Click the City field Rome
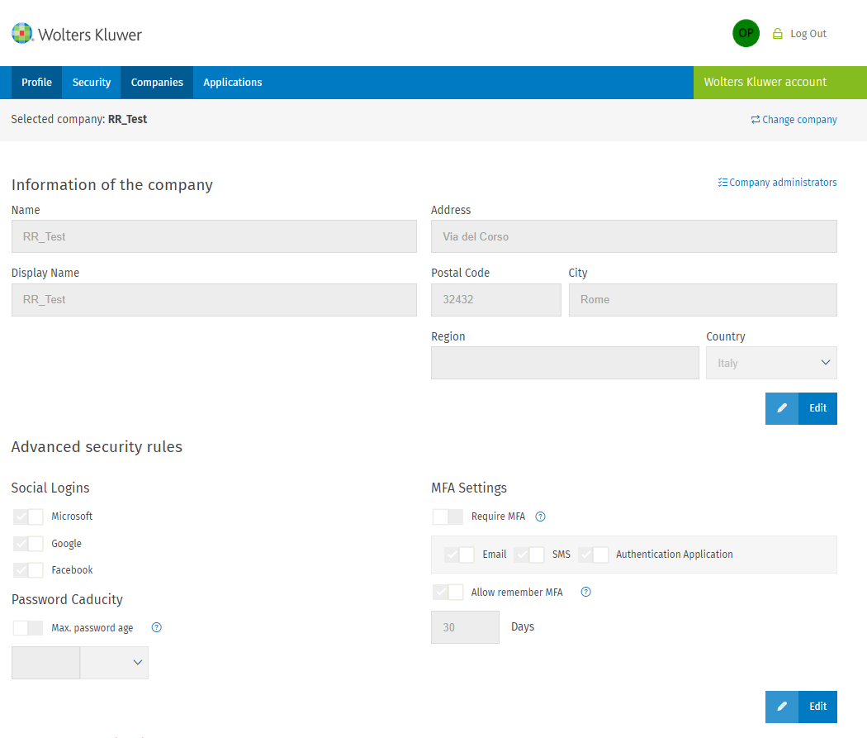This screenshot has height=738, width=867. coord(702,300)
